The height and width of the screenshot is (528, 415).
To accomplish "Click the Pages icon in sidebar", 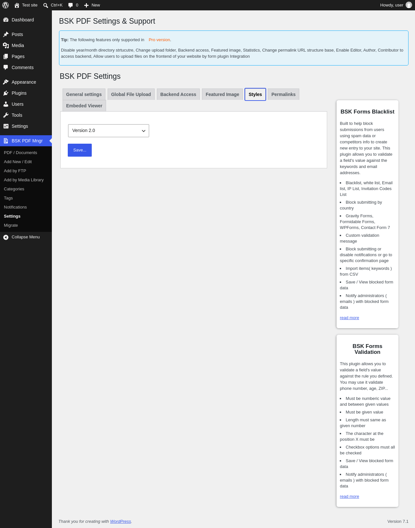I will coord(6,56).
